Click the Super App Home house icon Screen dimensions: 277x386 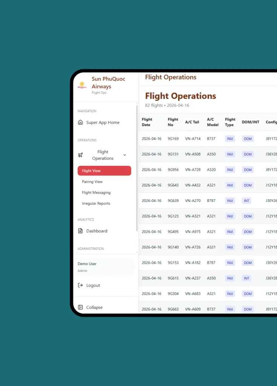(x=80, y=123)
